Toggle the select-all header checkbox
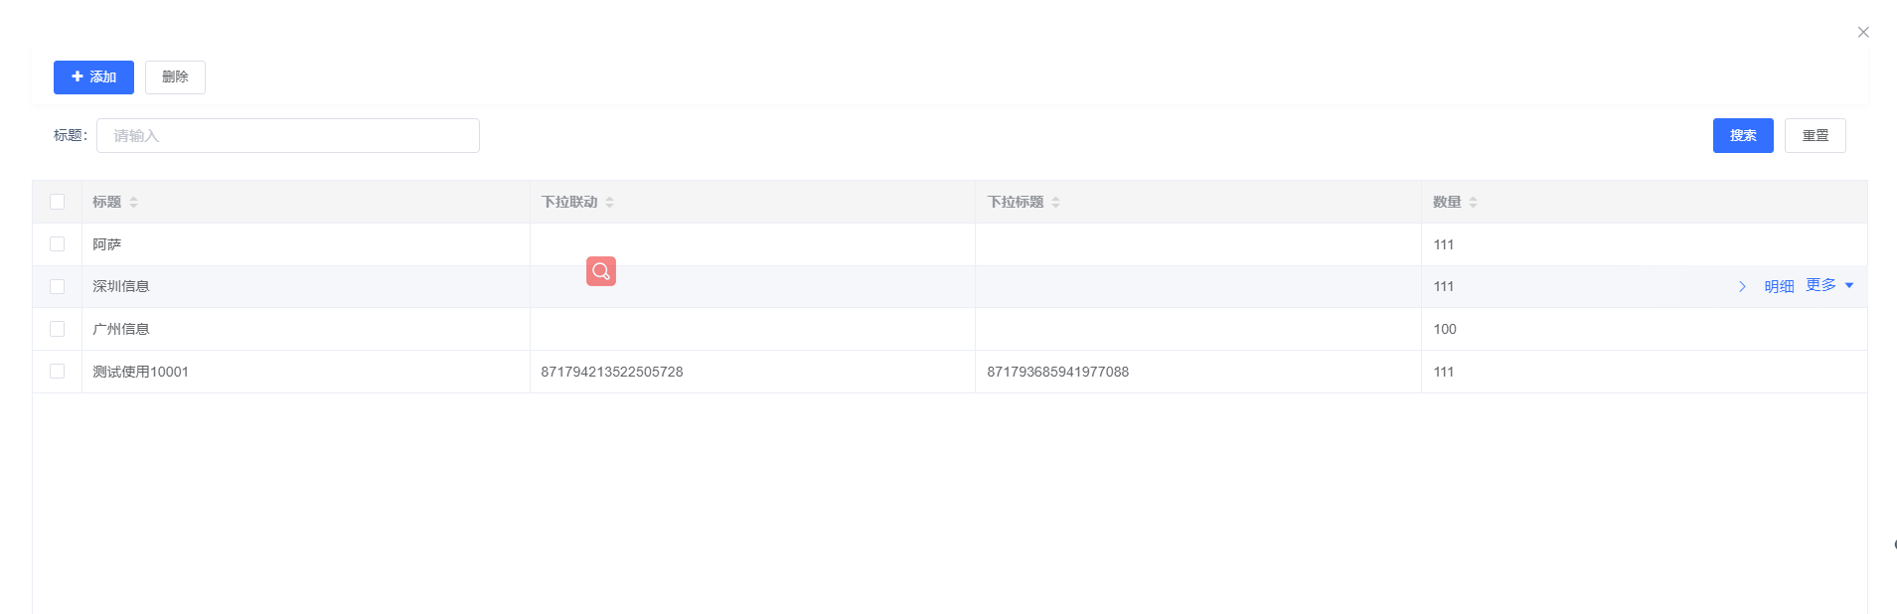This screenshot has width=1897, height=614. click(58, 203)
